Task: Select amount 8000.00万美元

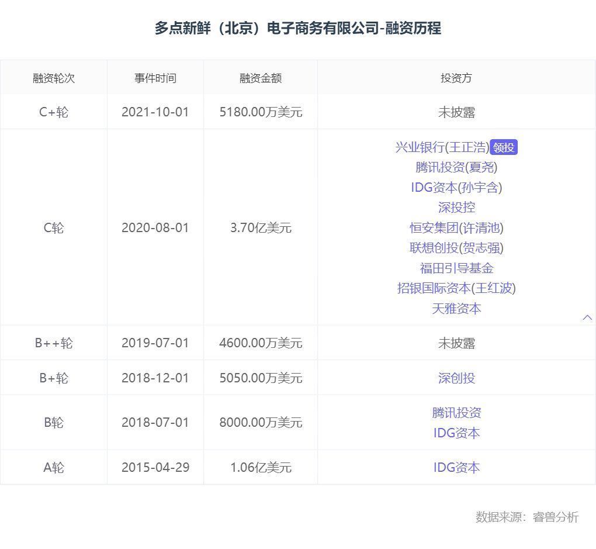Action: [x=261, y=423]
